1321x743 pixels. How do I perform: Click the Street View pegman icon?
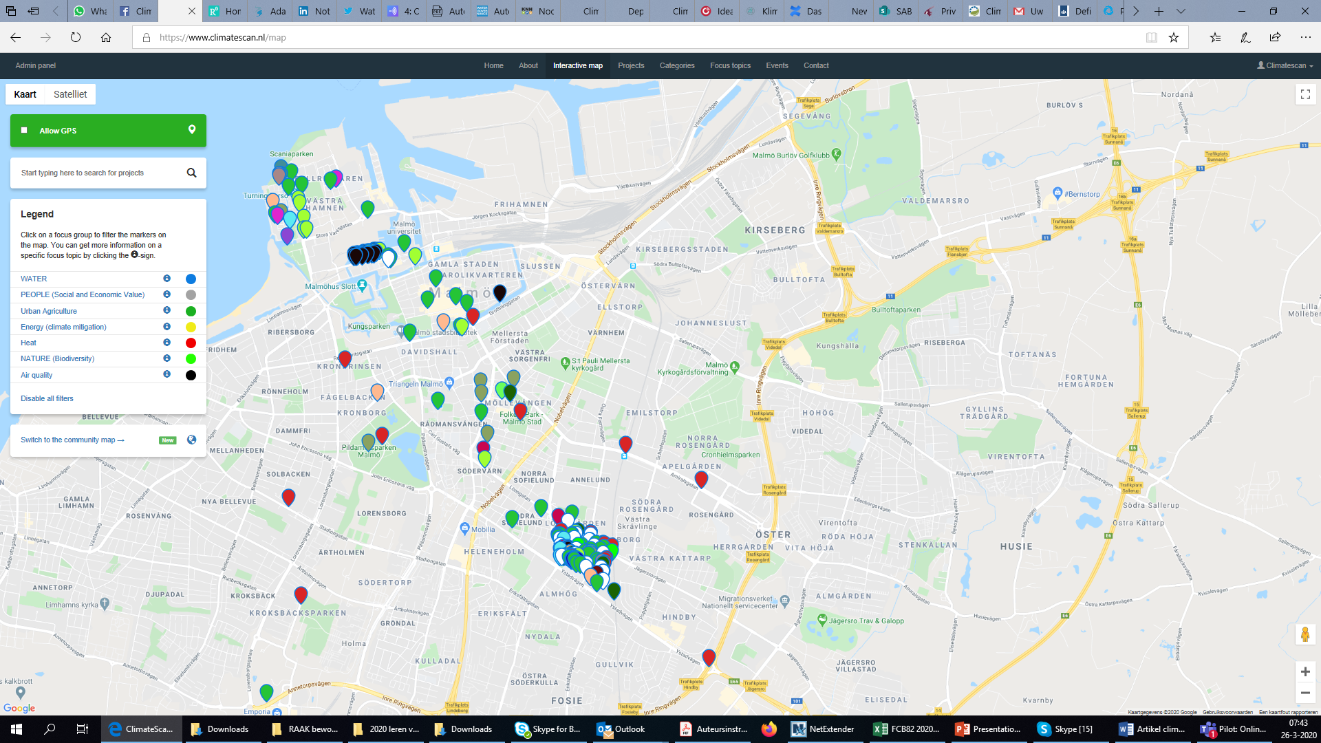coord(1305,634)
